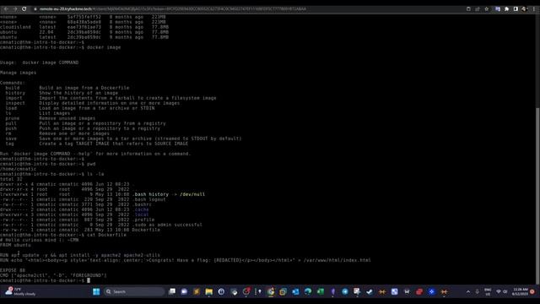The width and height of the screenshot is (540, 304).
Task: Open Microsoft Edge from taskbar
Action: 308,291
